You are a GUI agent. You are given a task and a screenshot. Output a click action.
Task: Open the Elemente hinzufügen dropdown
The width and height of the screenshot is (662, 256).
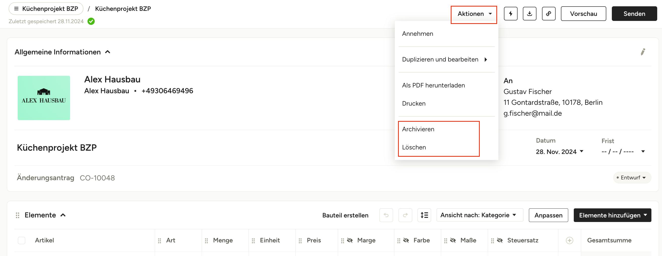click(x=612, y=215)
